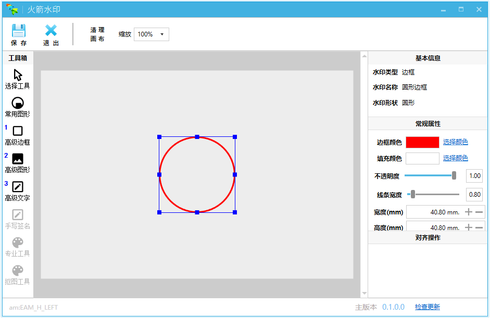The image size is (490, 318).
Task: Select the 高级文字 advanced text tool
Action: tap(18, 187)
